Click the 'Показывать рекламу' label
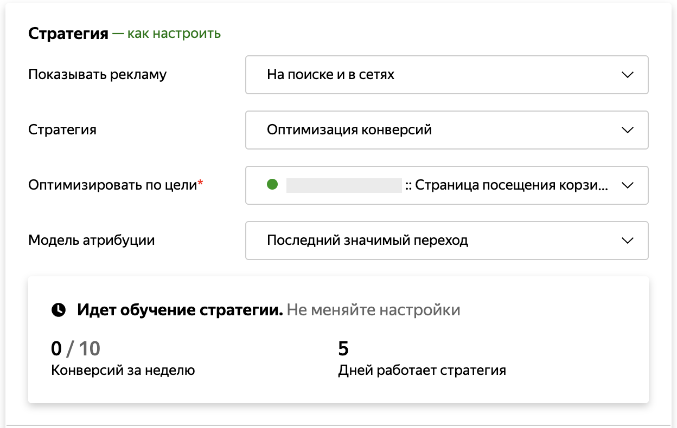677x428 pixels. click(x=97, y=75)
